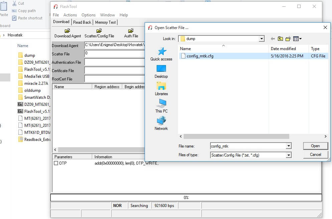Click the Download Agent folder icon
The height and width of the screenshot is (219, 332).
pos(67,31)
